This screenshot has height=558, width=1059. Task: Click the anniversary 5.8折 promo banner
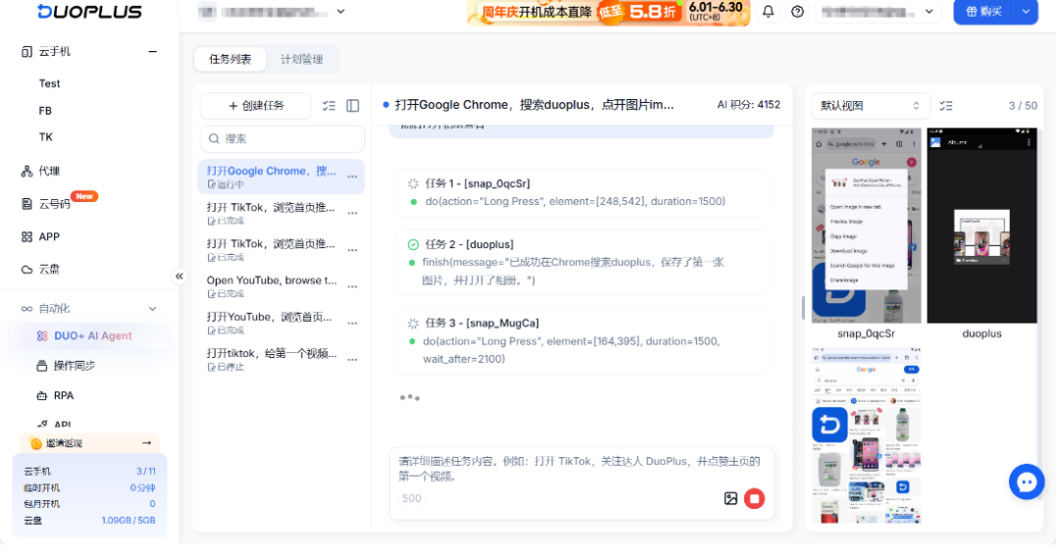click(608, 12)
